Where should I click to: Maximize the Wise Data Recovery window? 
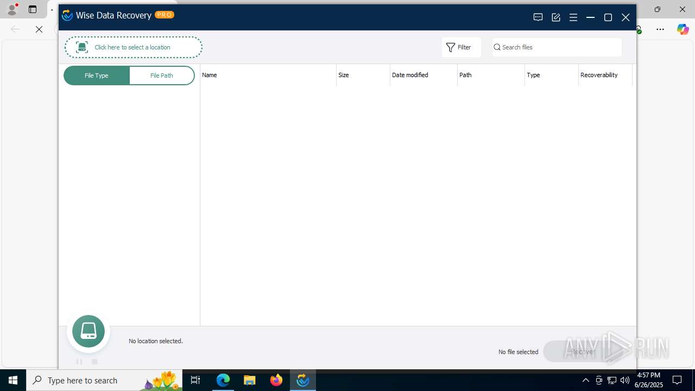pos(608,17)
